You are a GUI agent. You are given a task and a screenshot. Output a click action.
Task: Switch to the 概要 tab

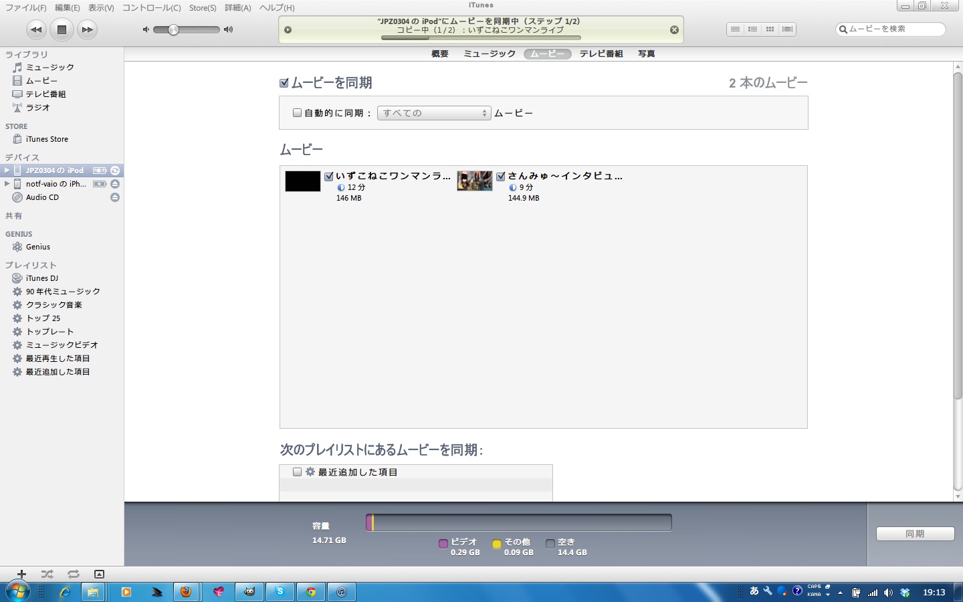pos(440,54)
